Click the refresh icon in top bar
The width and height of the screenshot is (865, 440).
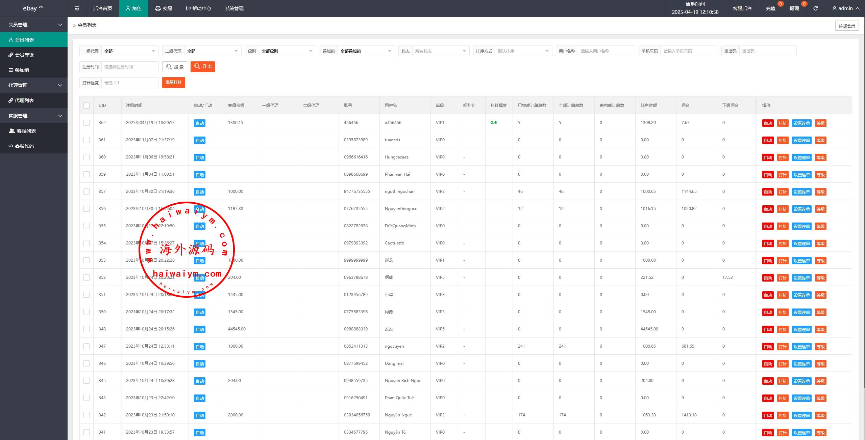coord(815,8)
